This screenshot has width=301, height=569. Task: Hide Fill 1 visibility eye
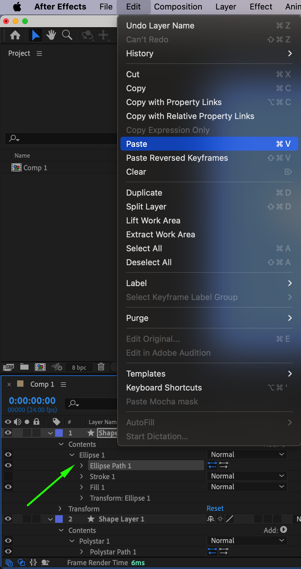pos(8,487)
